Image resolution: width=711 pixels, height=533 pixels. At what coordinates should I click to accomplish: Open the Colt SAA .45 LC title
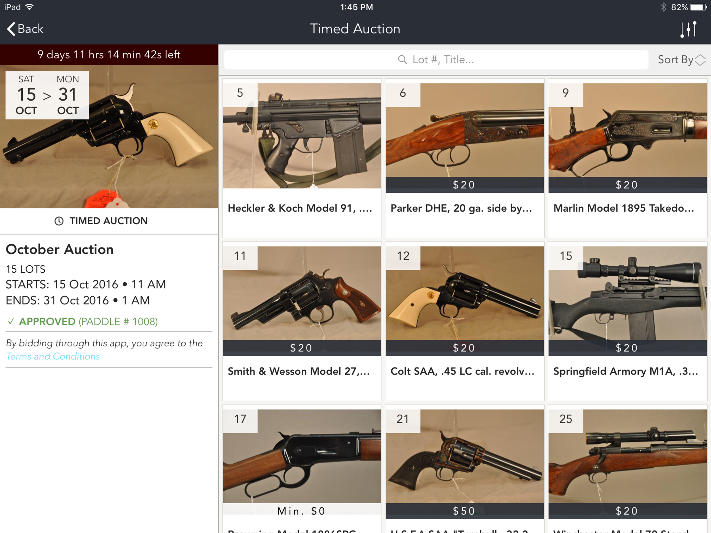tap(462, 371)
